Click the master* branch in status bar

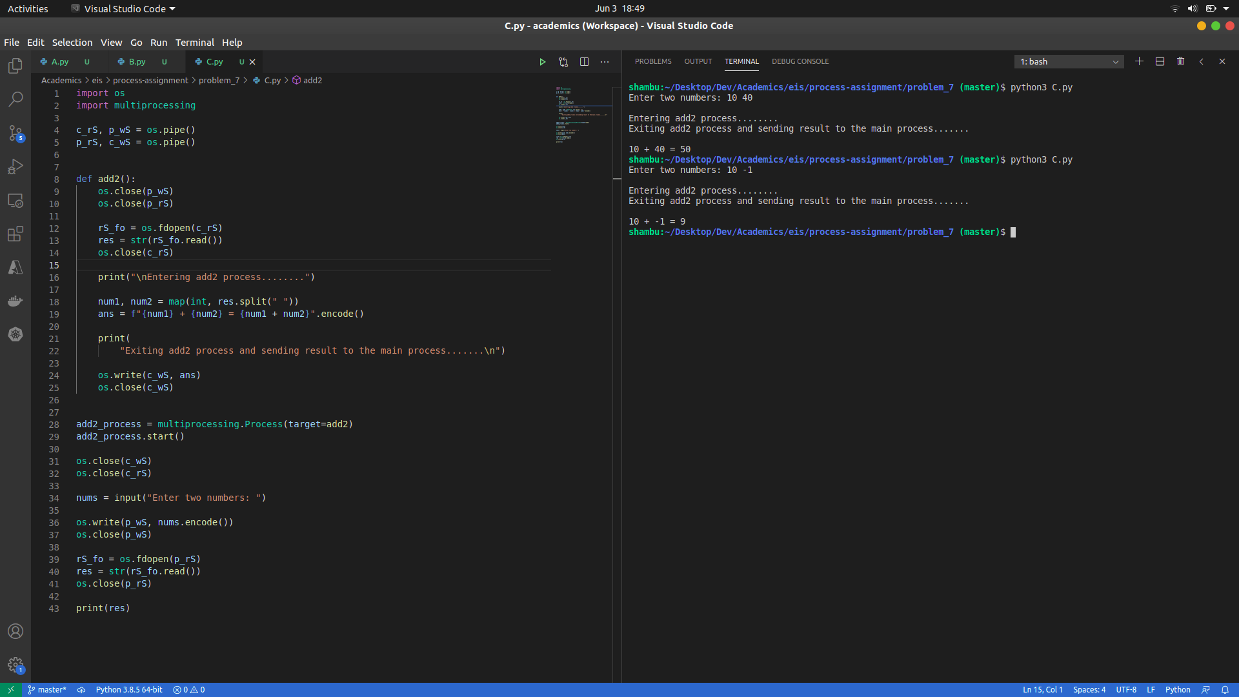47,689
